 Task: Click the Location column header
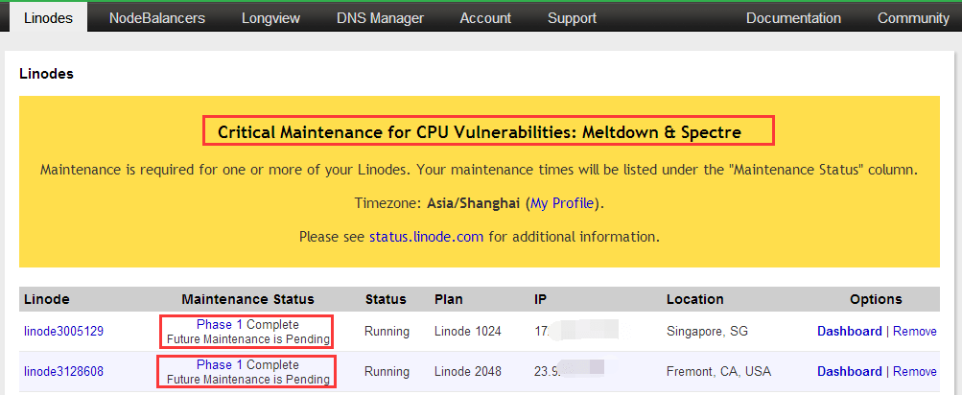coord(694,299)
